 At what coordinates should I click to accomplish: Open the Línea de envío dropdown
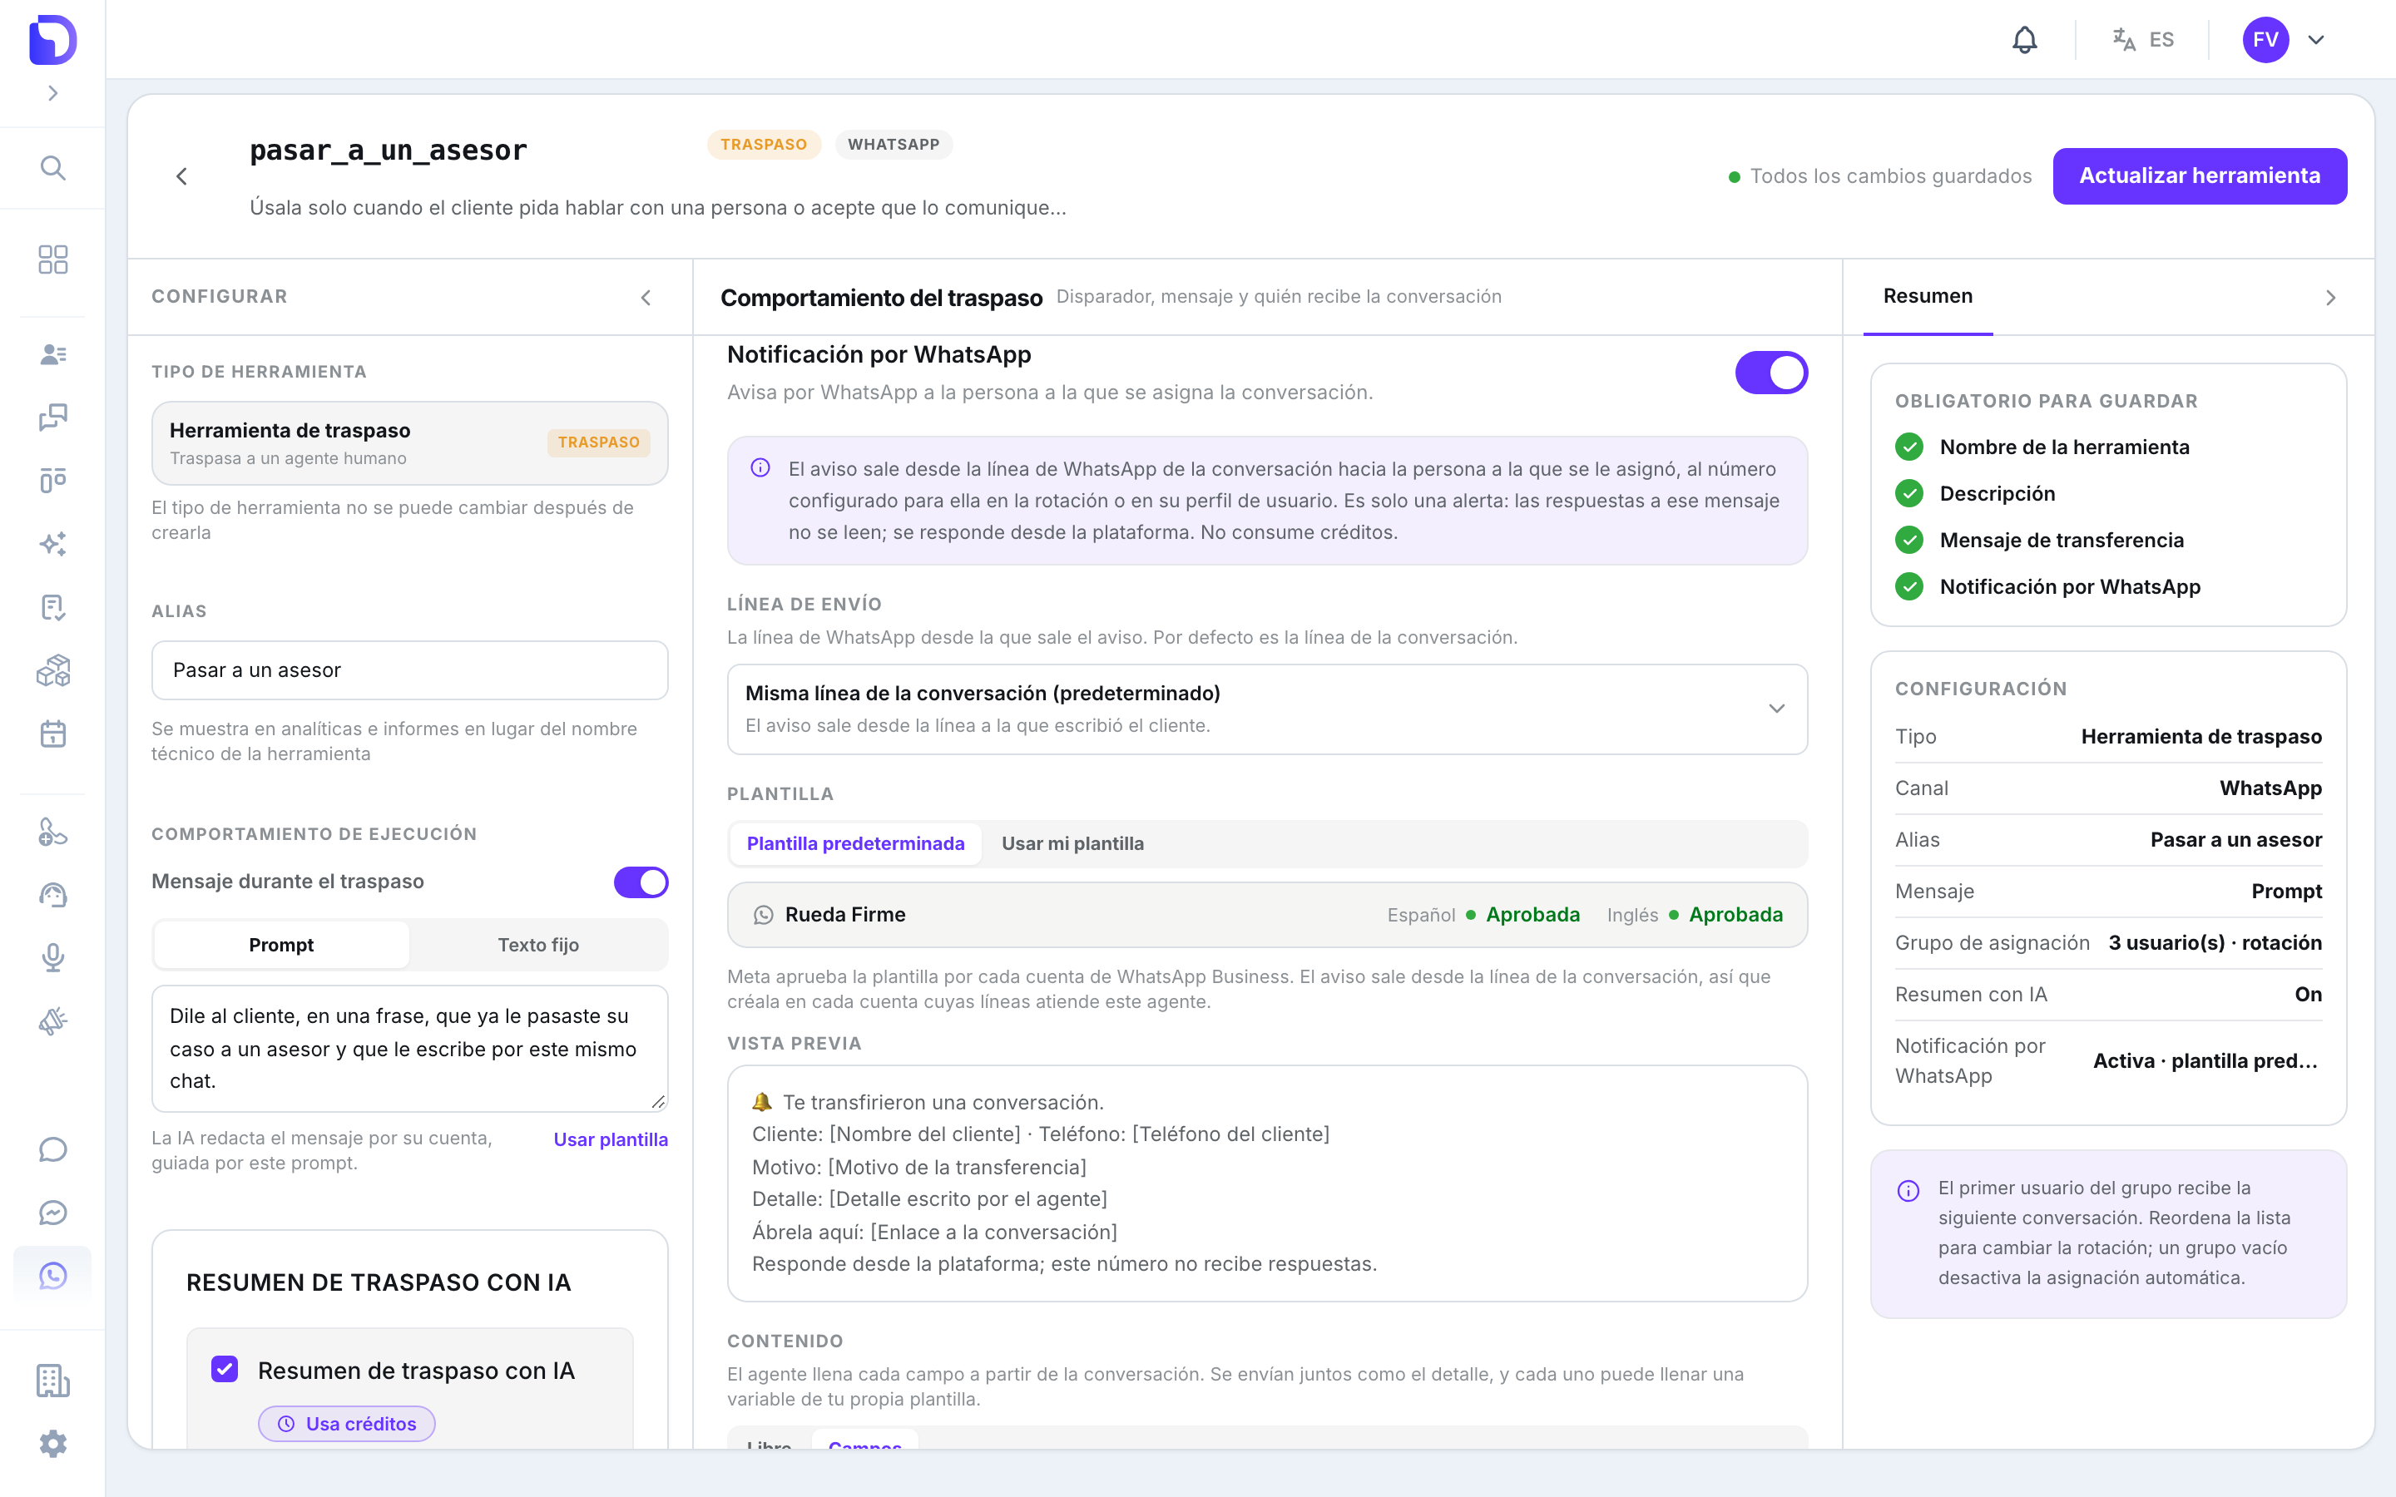coord(1266,709)
